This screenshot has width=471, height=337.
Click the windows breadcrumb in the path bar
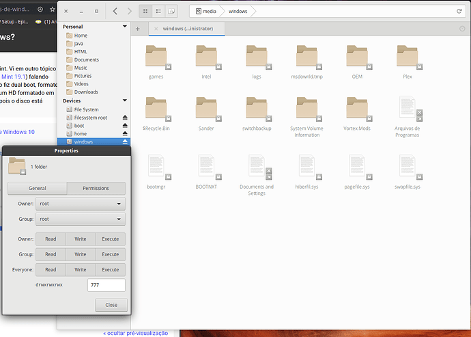pos(238,11)
